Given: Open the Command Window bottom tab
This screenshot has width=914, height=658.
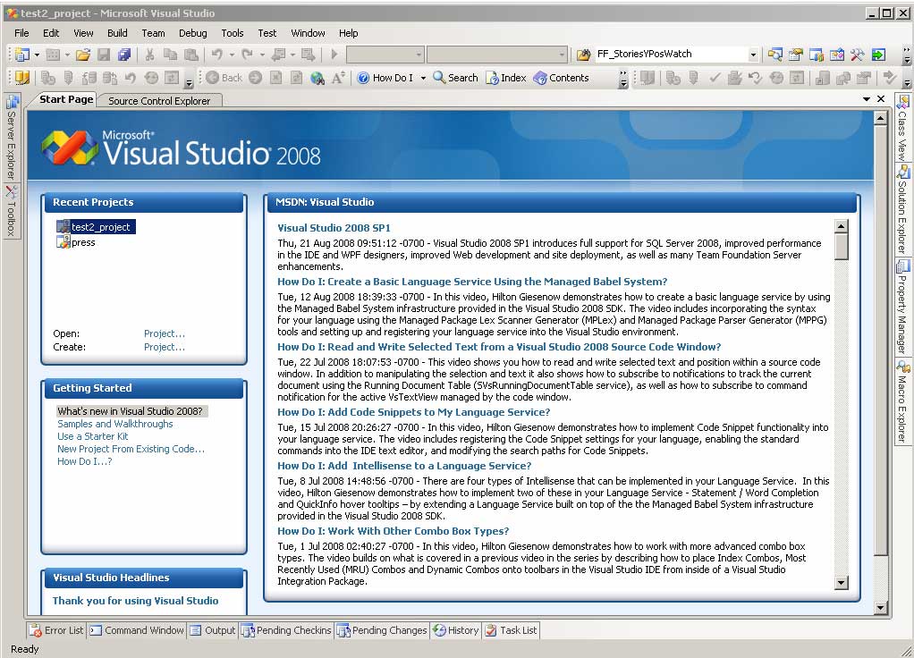Looking at the screenshot, I should pyautogui.click(x=138, y=630).
